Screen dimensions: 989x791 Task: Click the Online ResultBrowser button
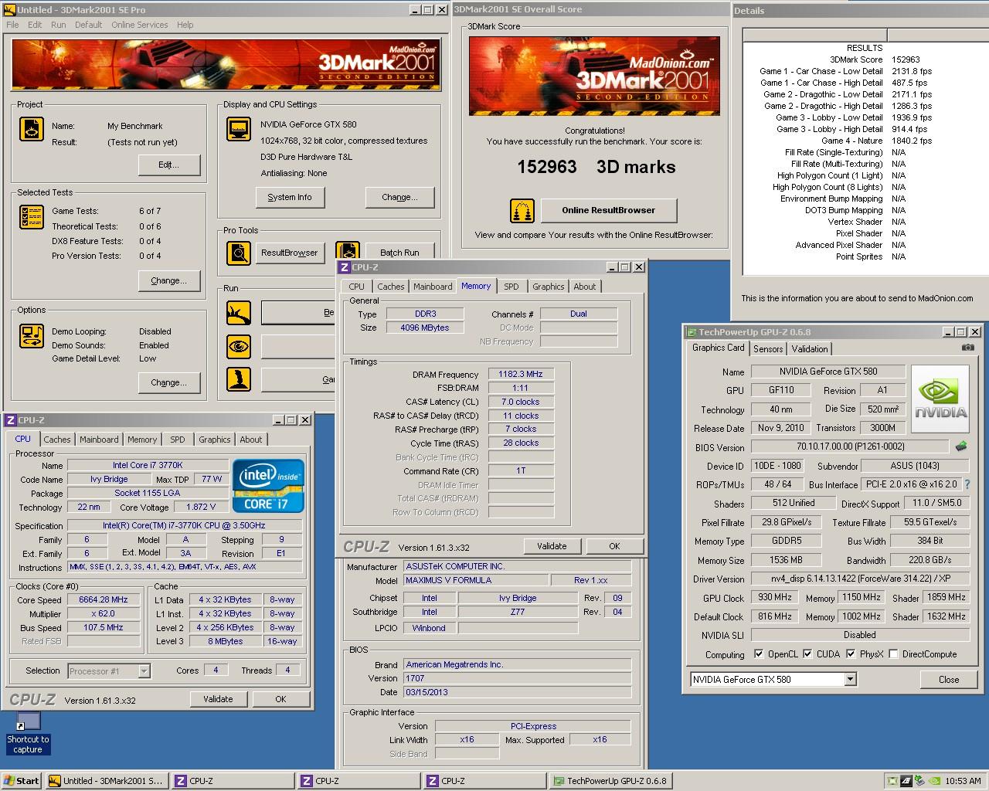coord(608,210)
